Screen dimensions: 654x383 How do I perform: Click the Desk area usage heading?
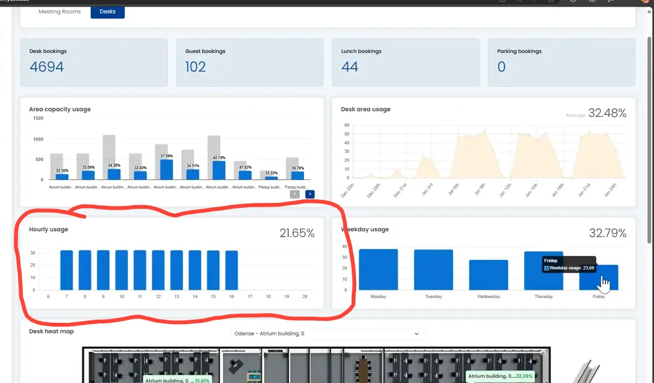(366, 109)
